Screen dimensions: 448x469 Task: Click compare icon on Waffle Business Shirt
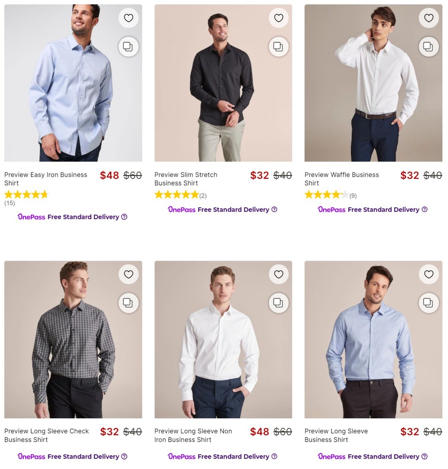coord(429,47)
